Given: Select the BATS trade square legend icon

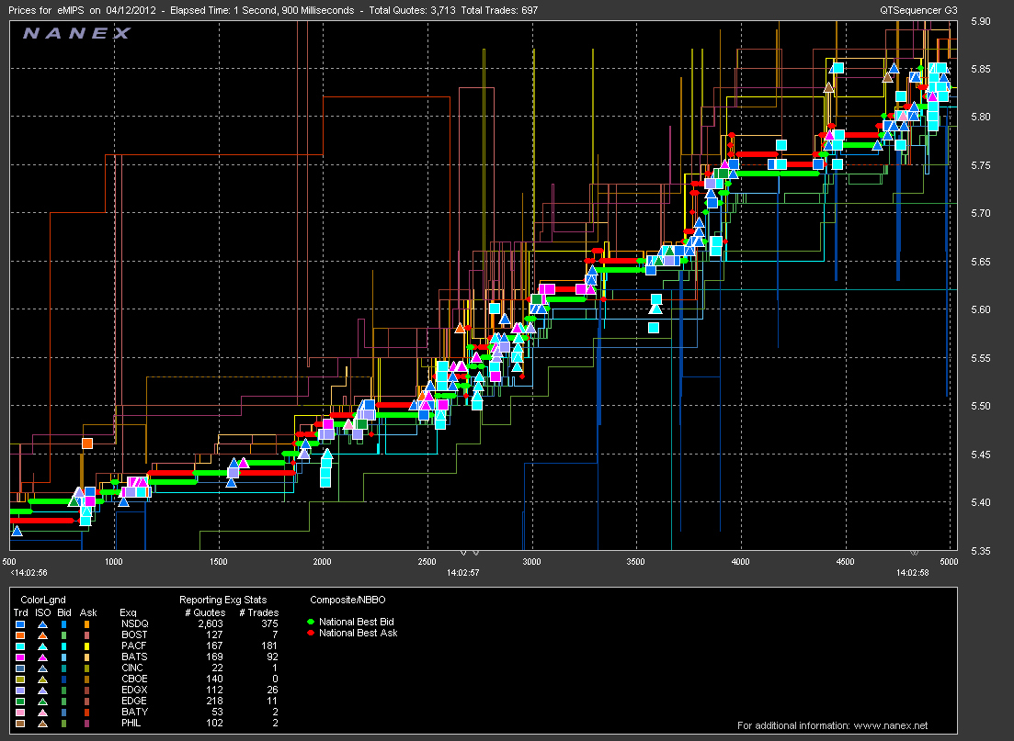Looking at the screenshot, I should tap(20, 657).
